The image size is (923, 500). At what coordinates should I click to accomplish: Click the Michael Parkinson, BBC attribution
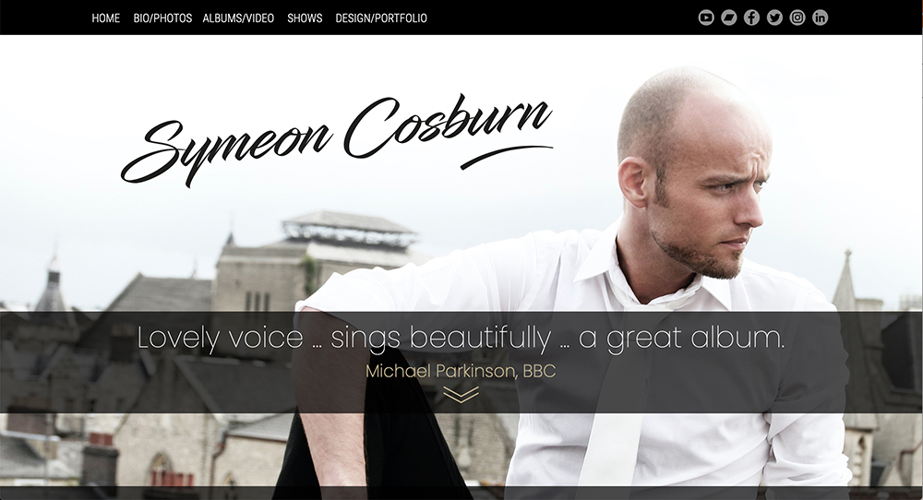pos(461,371)
